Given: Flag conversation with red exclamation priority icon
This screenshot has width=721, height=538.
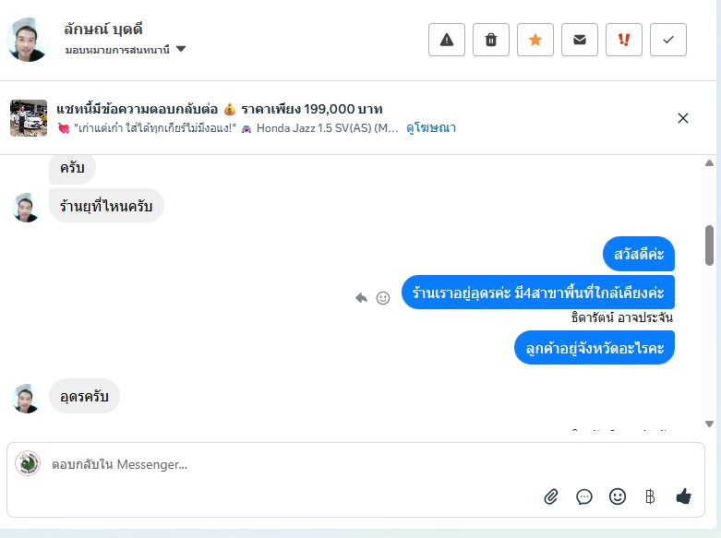Looking at the screenshot, I should click(x=623, y=40).
